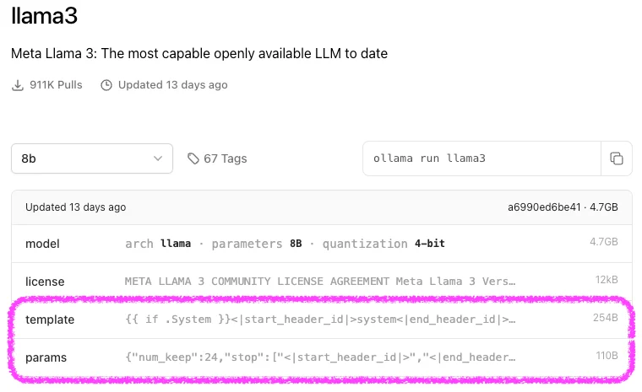Open the template row in file list
This screenshot has height=392, width=642.
50,320
